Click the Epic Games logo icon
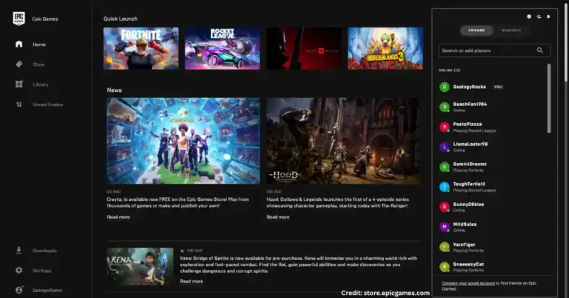The width and height of the screenshot is (569, 298). pyautogui.click(x=19, y=19)
